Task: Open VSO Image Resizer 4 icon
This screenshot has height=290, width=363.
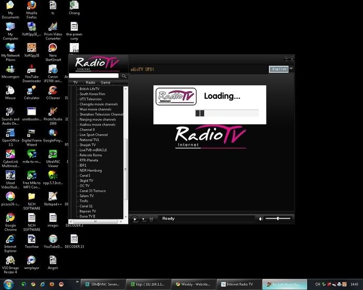Action: point(10,265)
